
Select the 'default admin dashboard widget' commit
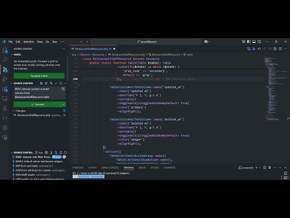(39, 161)
